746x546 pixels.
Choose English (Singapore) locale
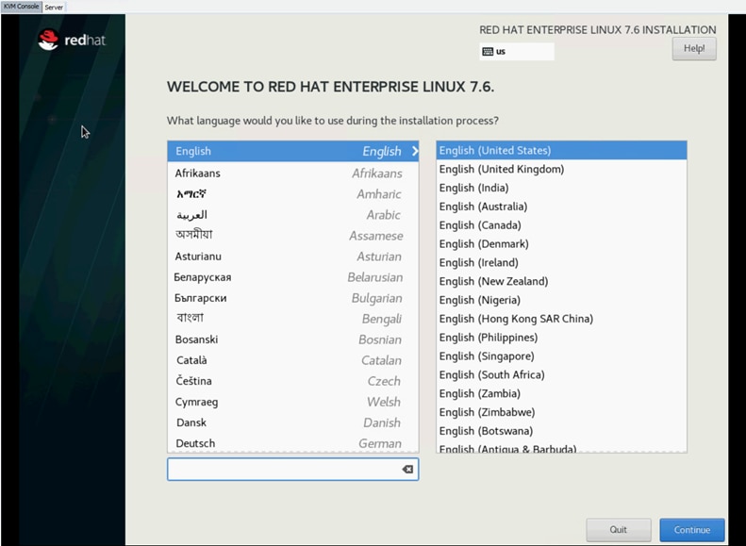point(561,356)
